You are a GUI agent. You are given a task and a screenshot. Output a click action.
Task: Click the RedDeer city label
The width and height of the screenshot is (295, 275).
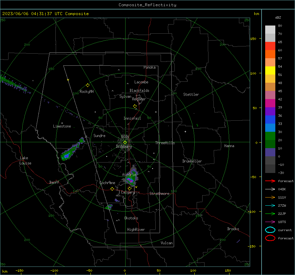[139, 99]
